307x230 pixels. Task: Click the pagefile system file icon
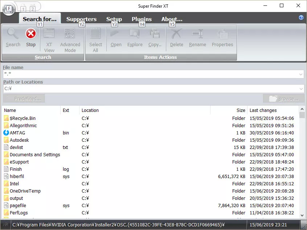tap(6, 205)
